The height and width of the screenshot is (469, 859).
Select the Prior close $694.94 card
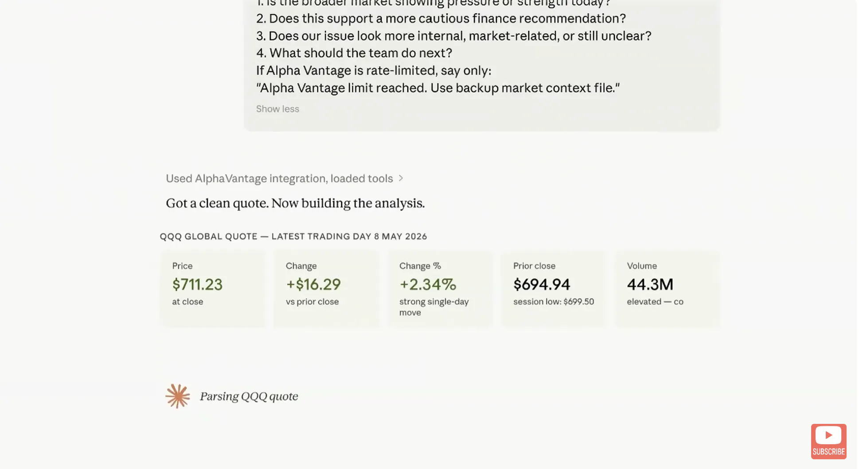[554, 288]
